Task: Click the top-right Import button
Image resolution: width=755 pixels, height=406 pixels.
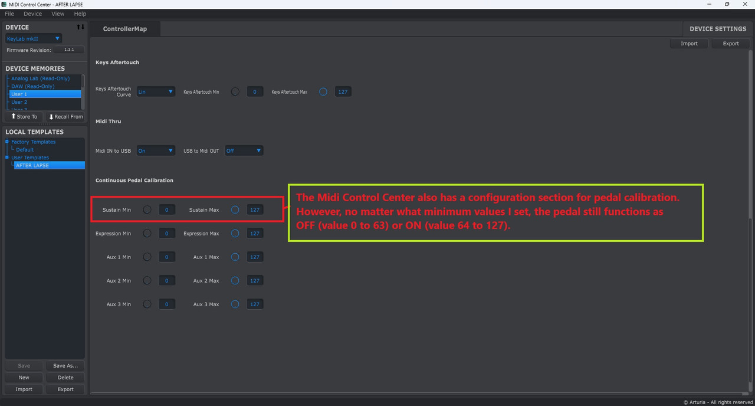Action: point(689,43)
